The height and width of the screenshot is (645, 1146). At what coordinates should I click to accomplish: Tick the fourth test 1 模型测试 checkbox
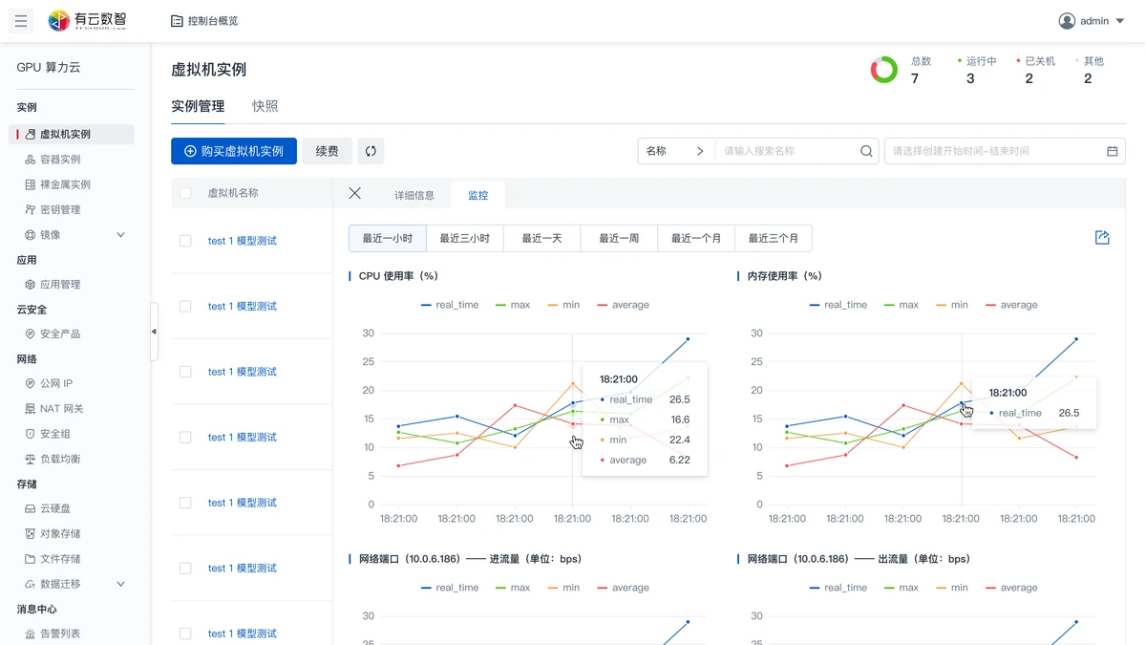(185, 438)
